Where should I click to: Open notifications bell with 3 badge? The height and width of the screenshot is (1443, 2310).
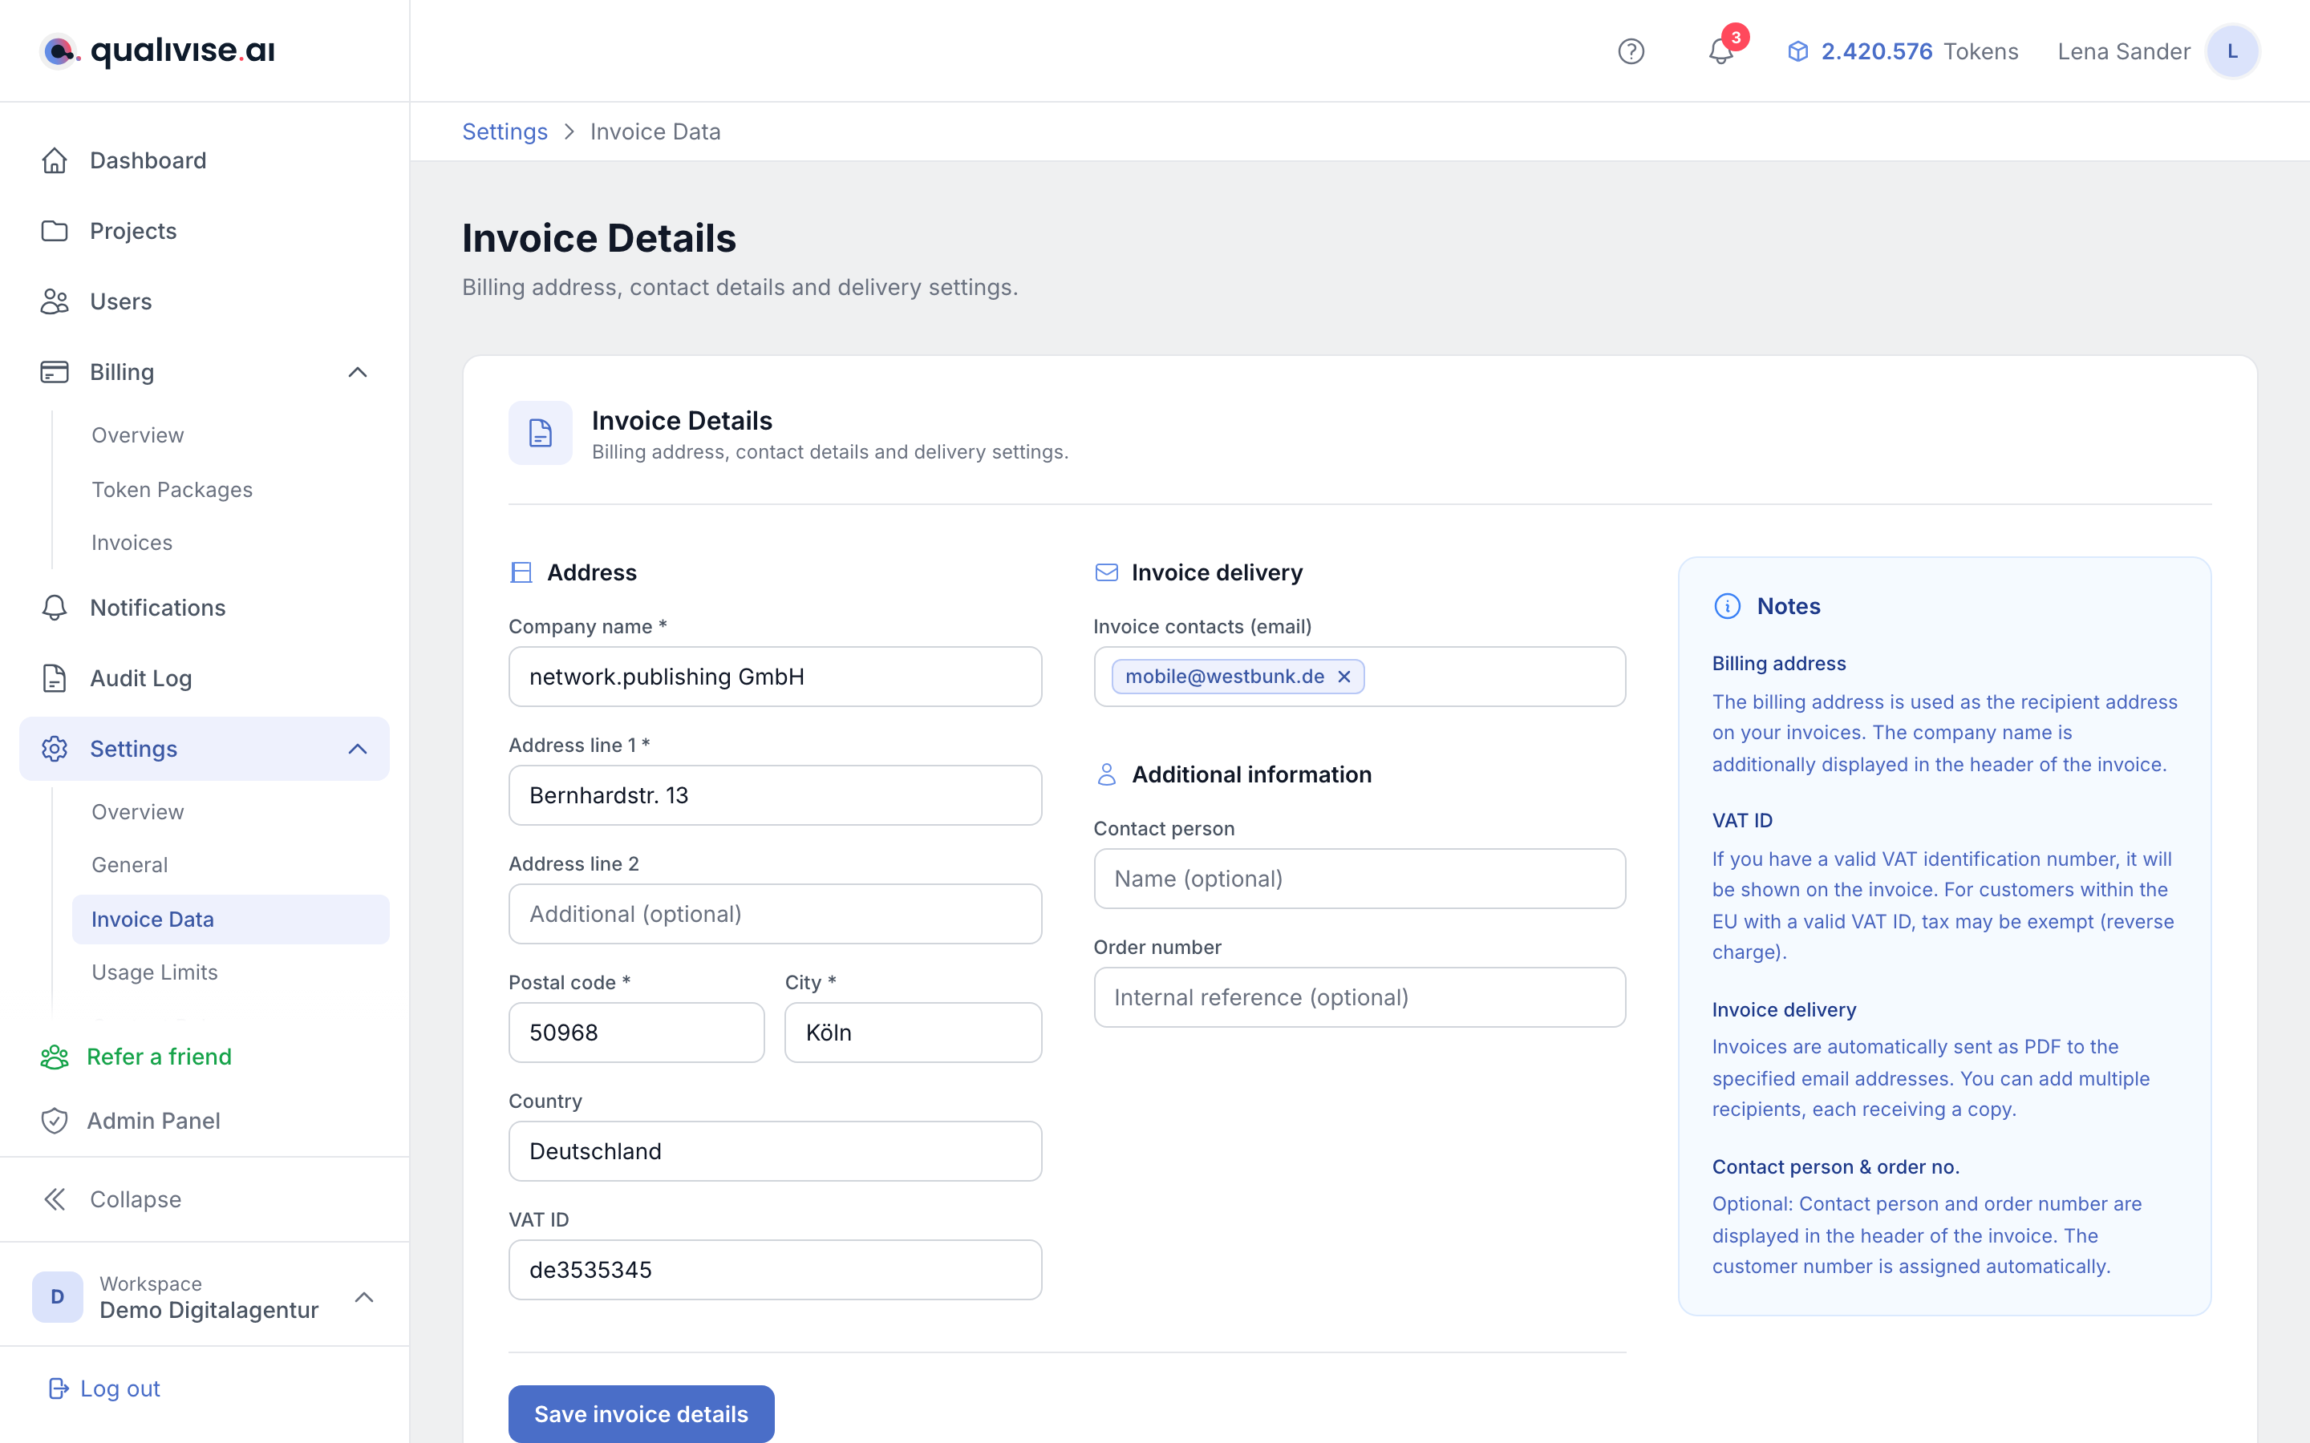pos(1721,51)
